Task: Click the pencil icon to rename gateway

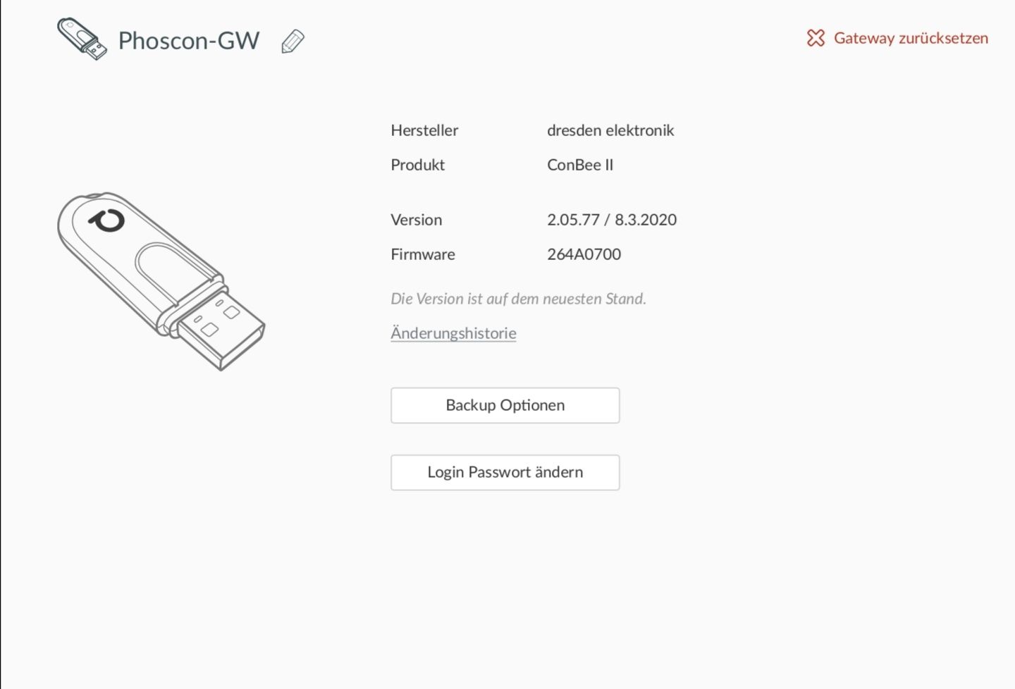Action: 293,42
